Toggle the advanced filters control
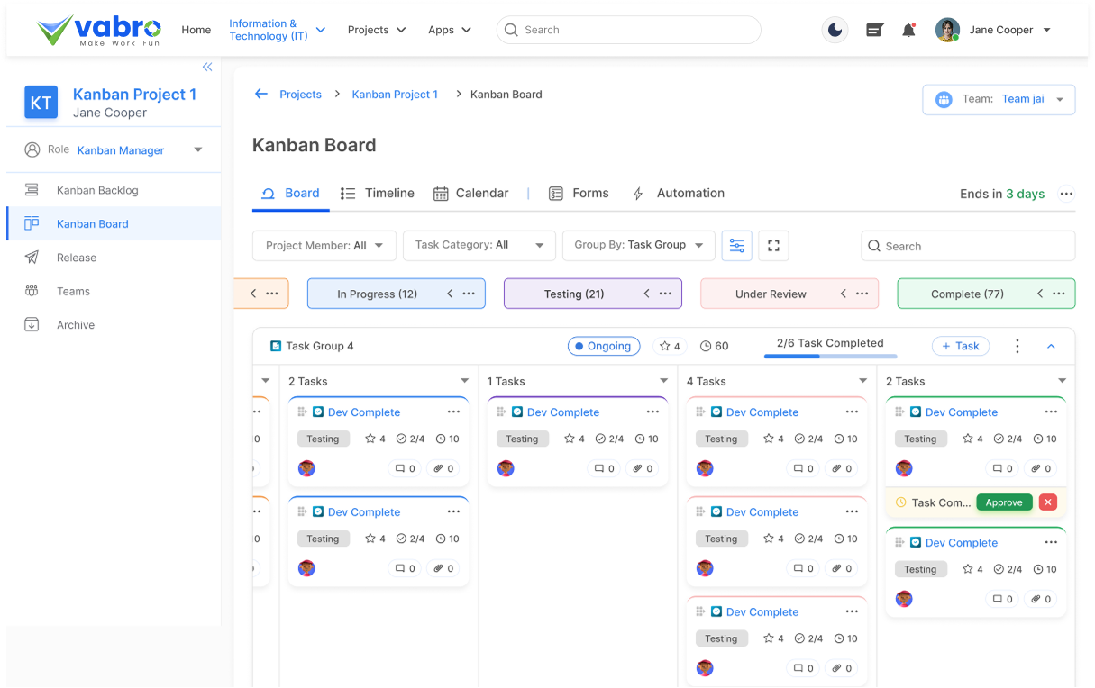The image size is (1095, 688). 736,245
